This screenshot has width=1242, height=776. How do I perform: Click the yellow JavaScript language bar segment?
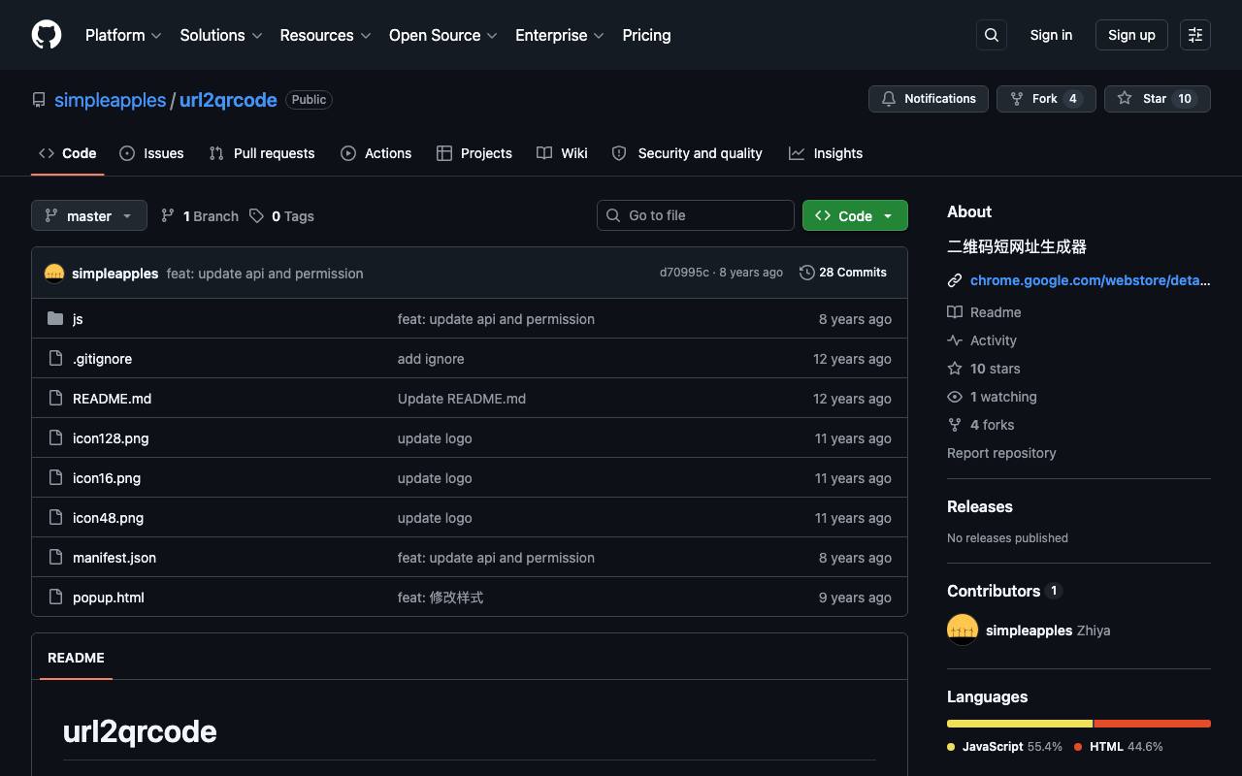click(x=1020, y=724)
